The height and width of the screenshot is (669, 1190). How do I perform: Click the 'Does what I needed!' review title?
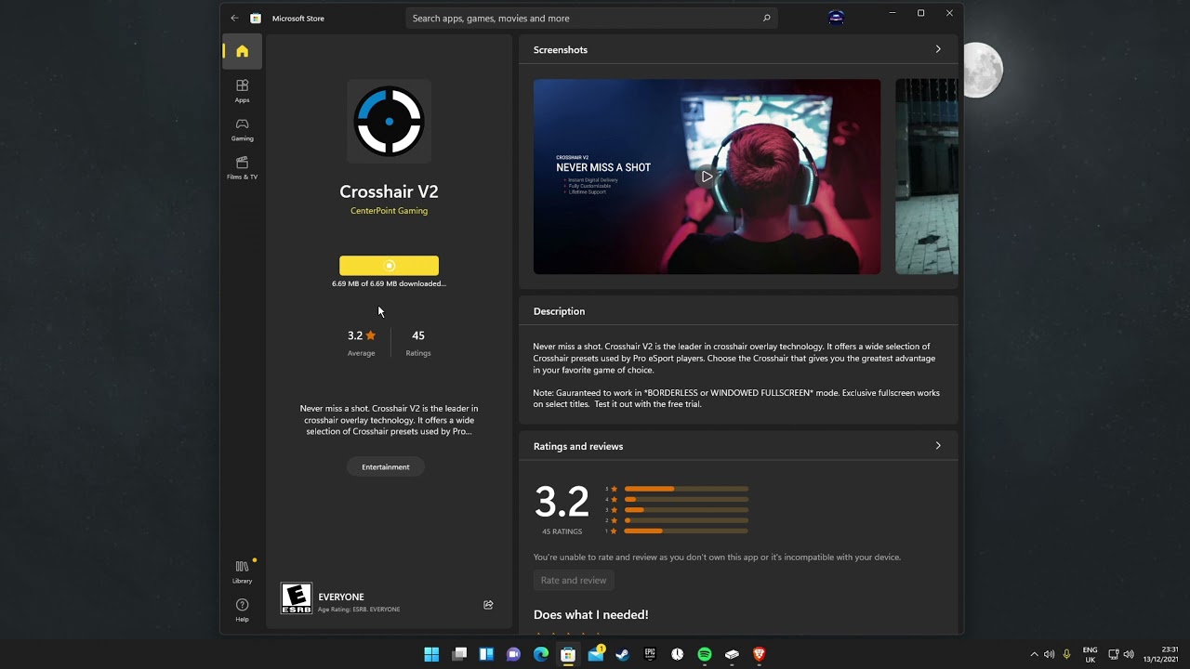click(591, 615)
